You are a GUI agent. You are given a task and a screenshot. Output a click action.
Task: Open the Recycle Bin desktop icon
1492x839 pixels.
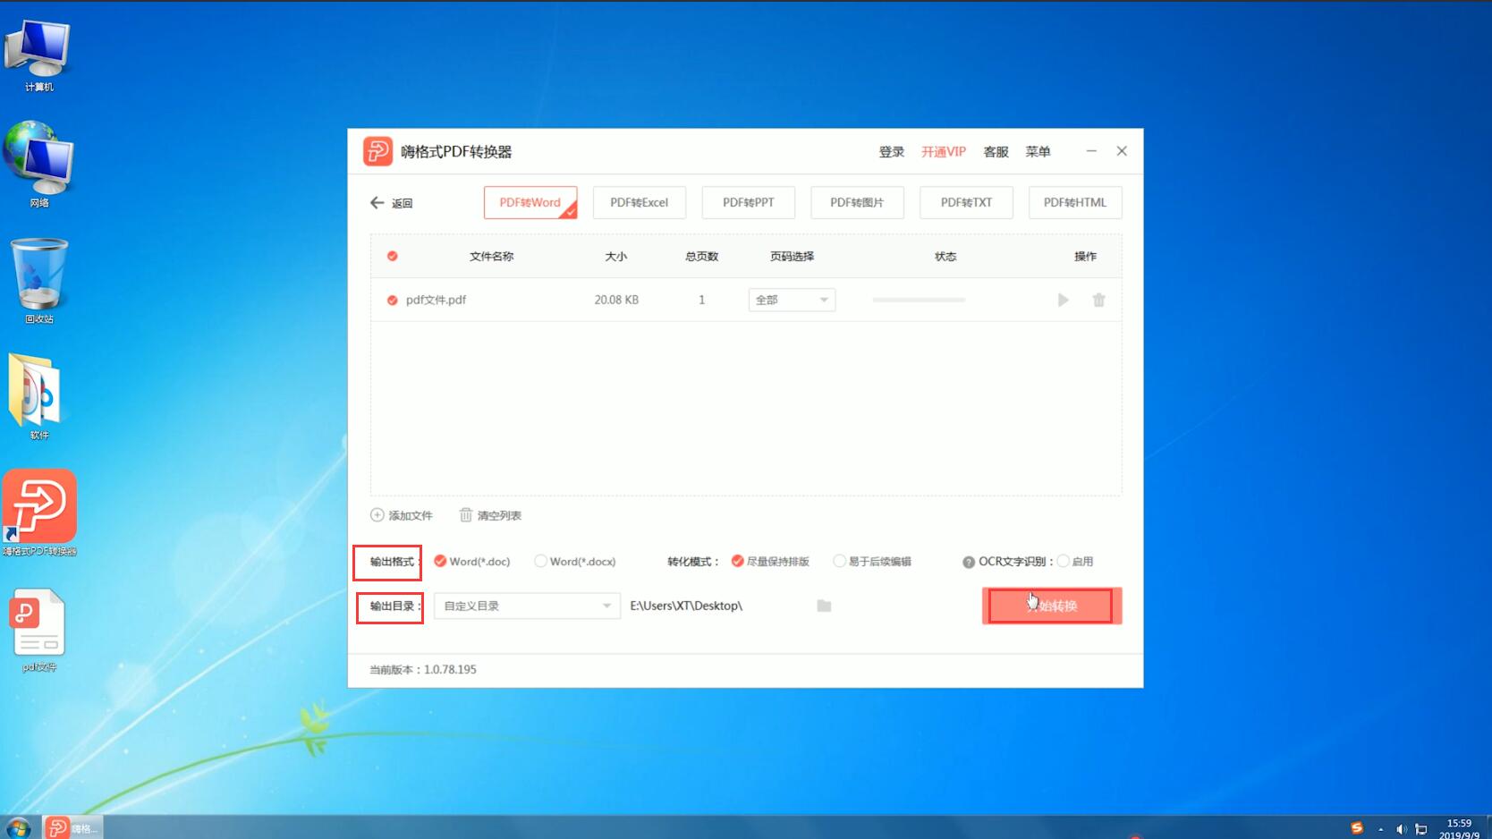[38, 281]
